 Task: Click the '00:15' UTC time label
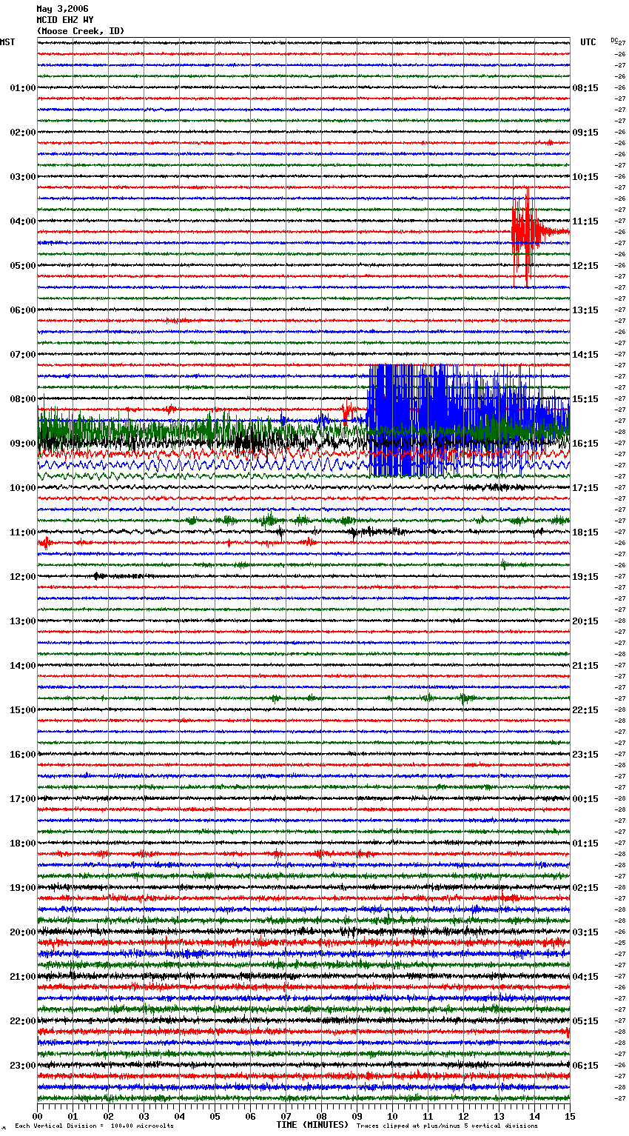pos(585,799)
